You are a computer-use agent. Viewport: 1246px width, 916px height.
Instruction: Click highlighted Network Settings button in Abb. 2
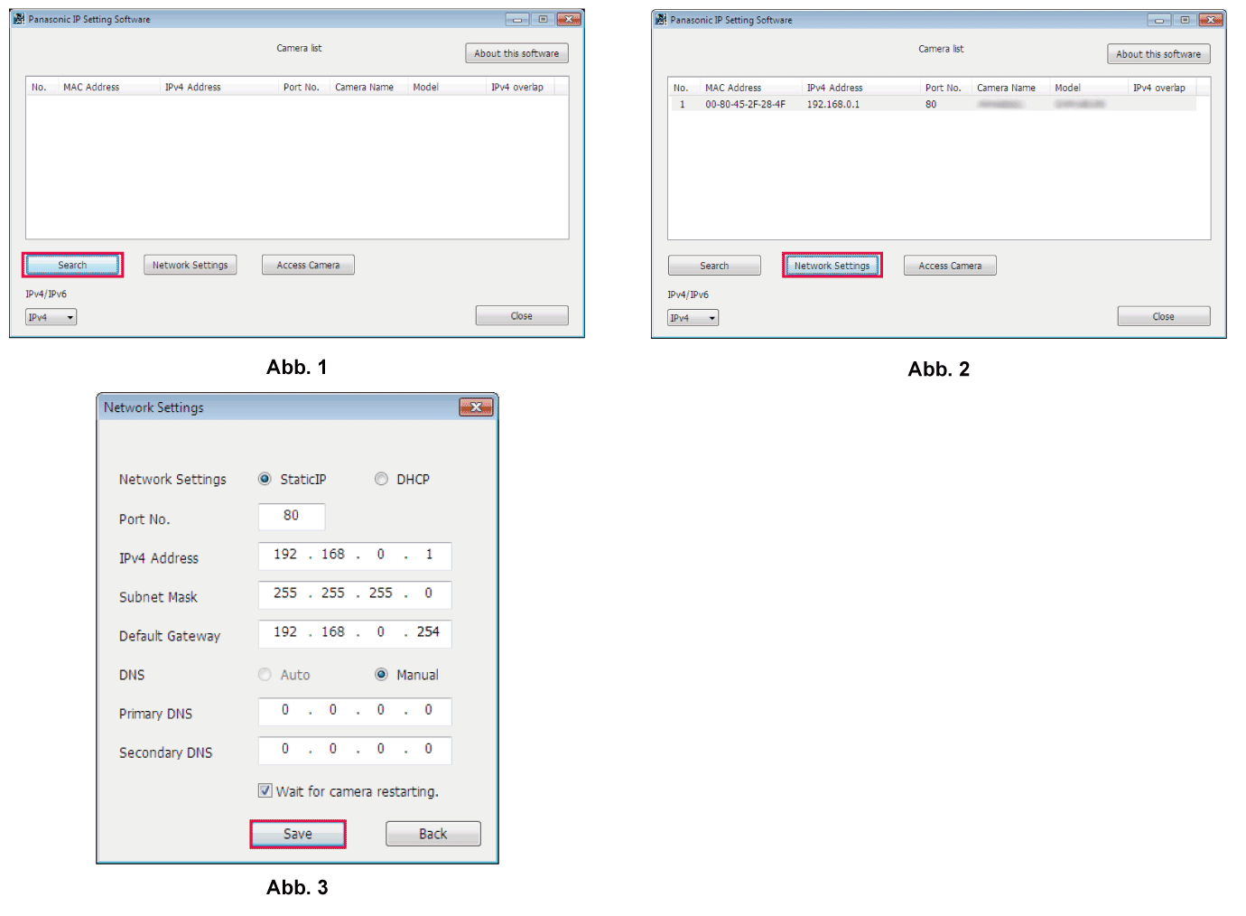(x=832, y=266)
